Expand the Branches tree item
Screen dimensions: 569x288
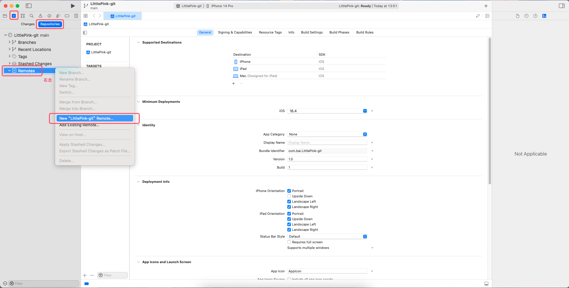click(9, 42)
